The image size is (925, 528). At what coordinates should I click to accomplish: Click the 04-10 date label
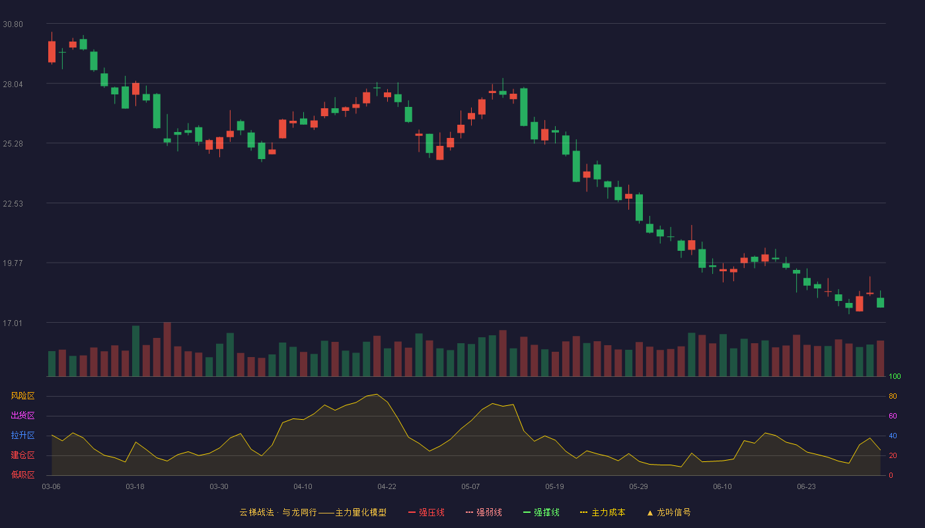(x=303, y=486)
